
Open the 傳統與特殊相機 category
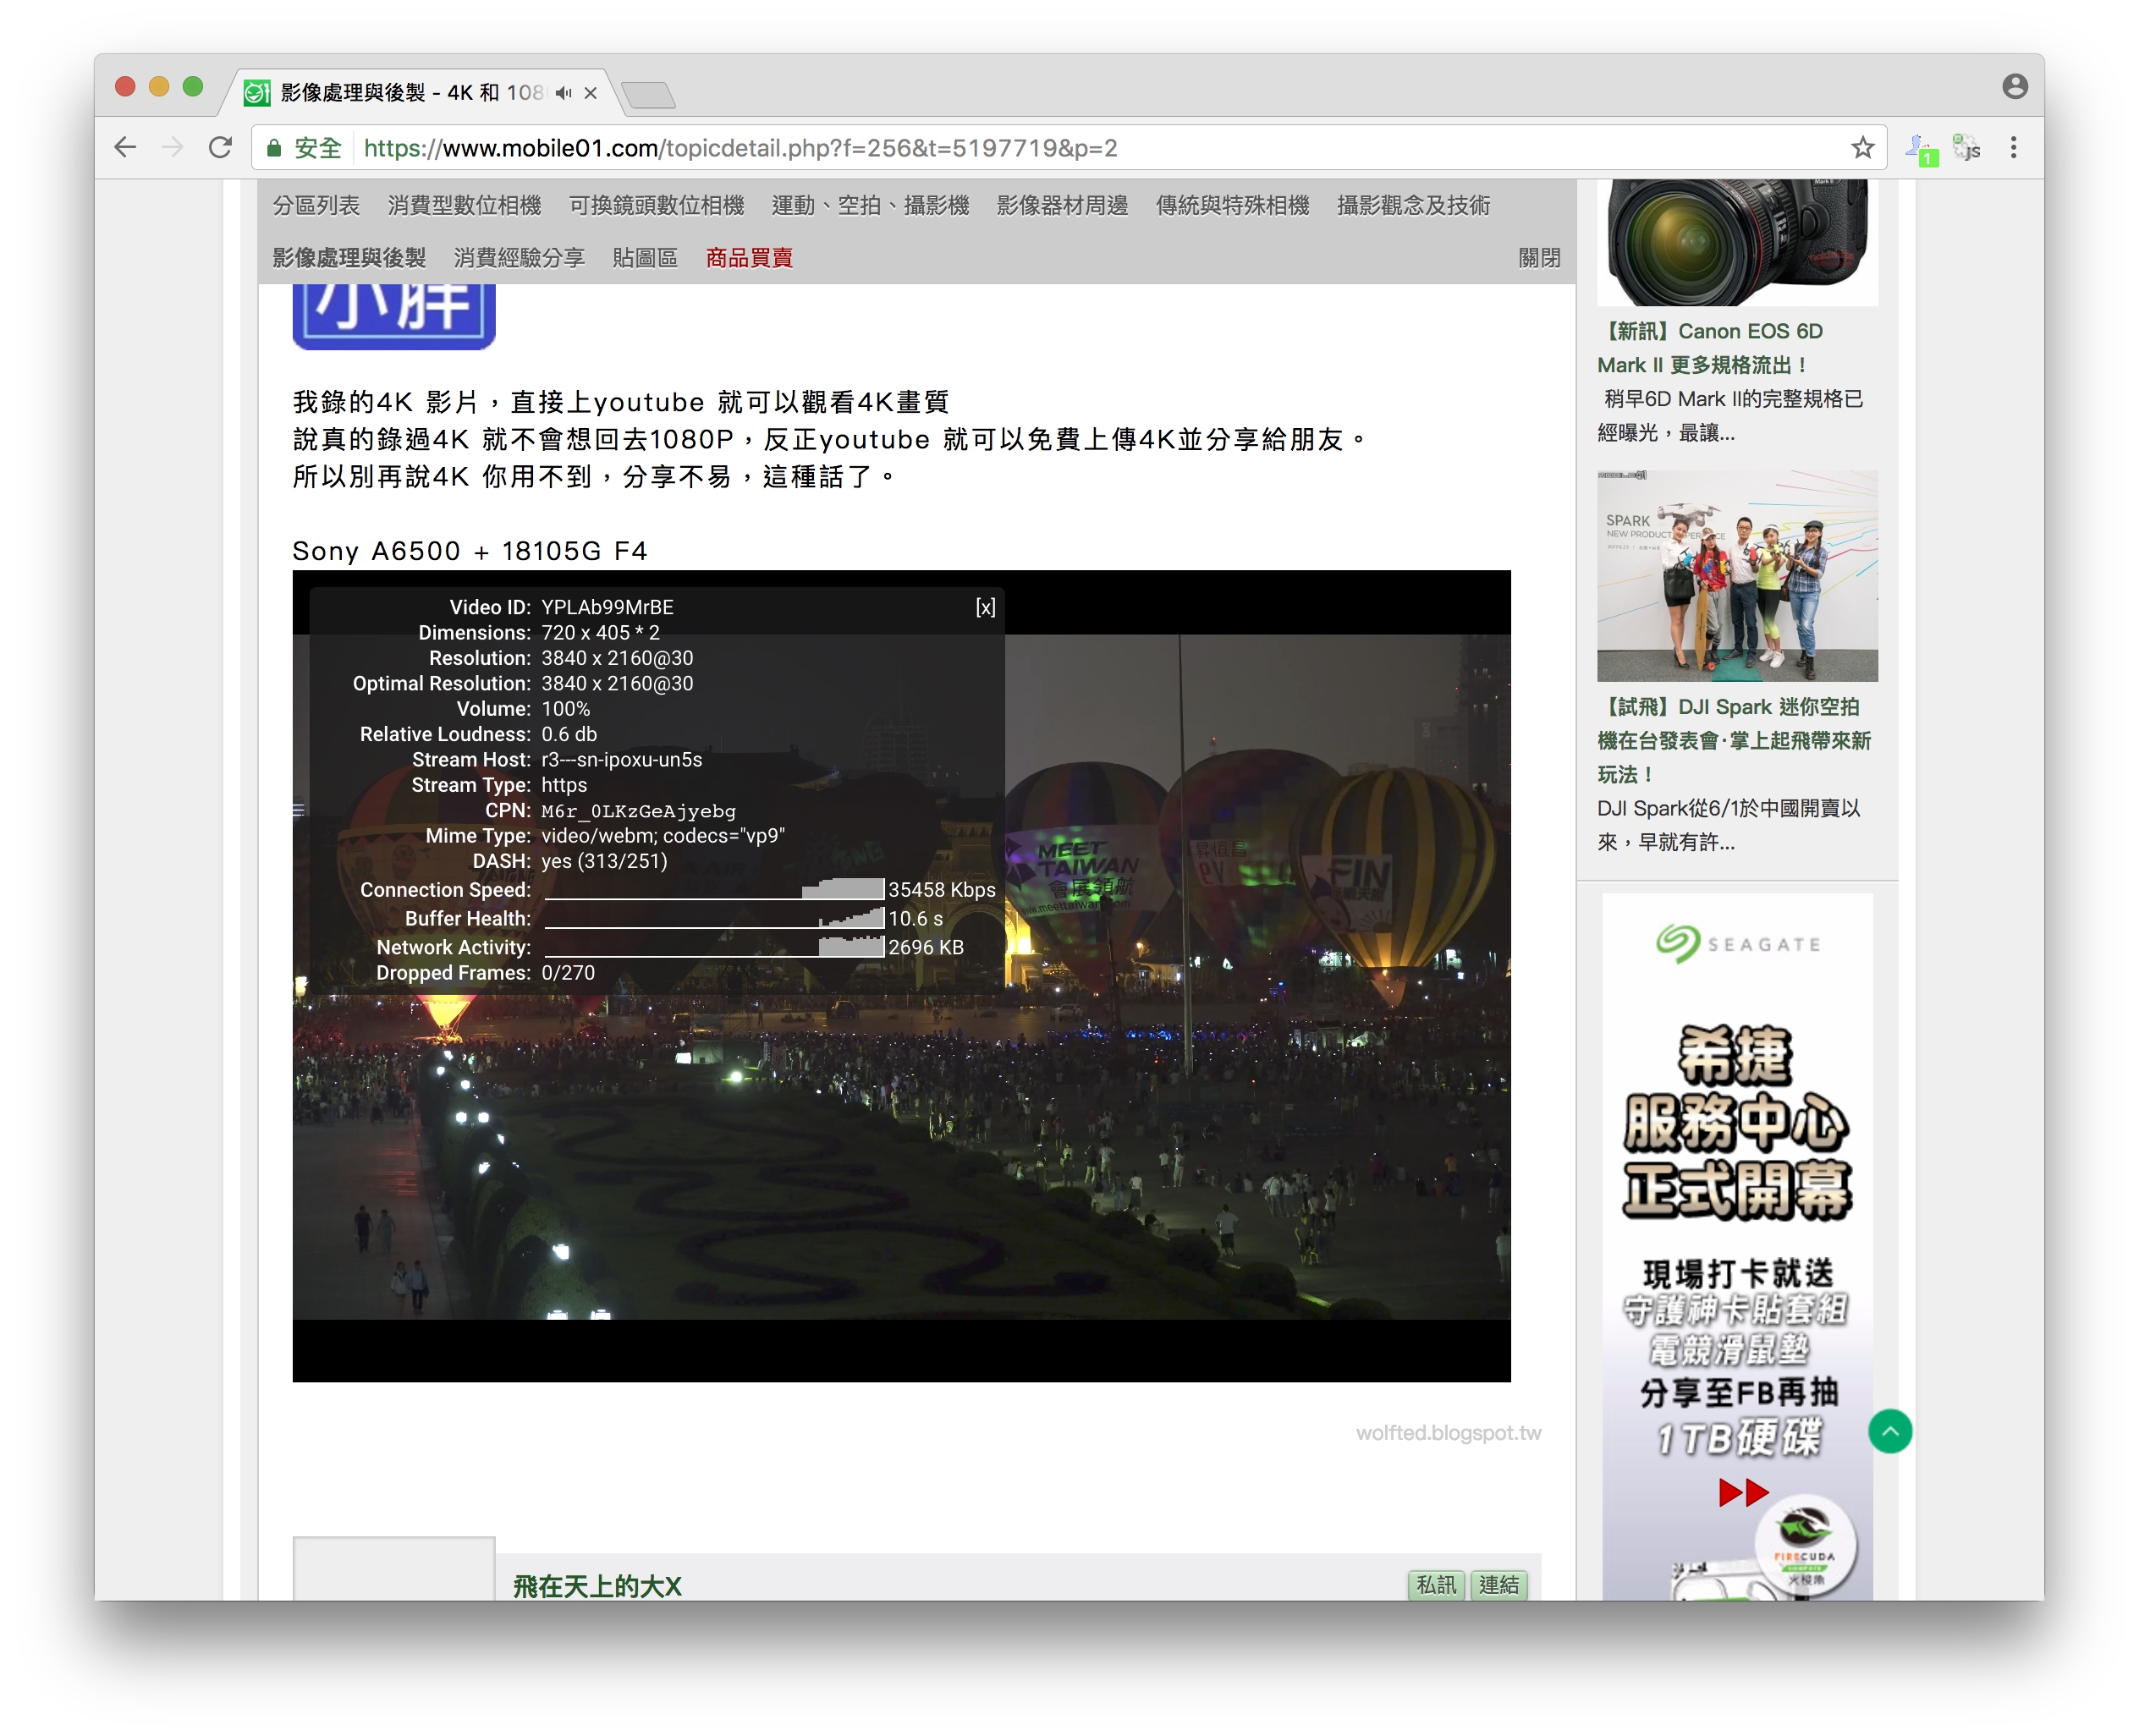click(x=1232, y=205)
